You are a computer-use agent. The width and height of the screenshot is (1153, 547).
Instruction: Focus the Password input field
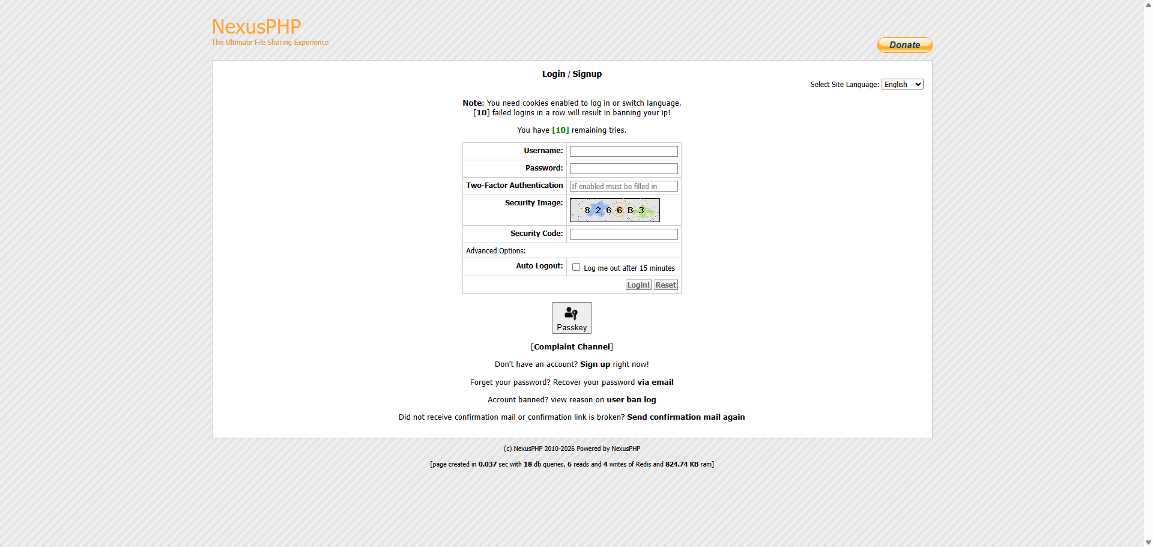coord(623,169)
